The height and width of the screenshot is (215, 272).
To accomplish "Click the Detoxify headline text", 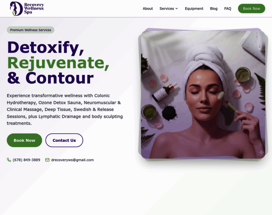I will pos(45,48).
